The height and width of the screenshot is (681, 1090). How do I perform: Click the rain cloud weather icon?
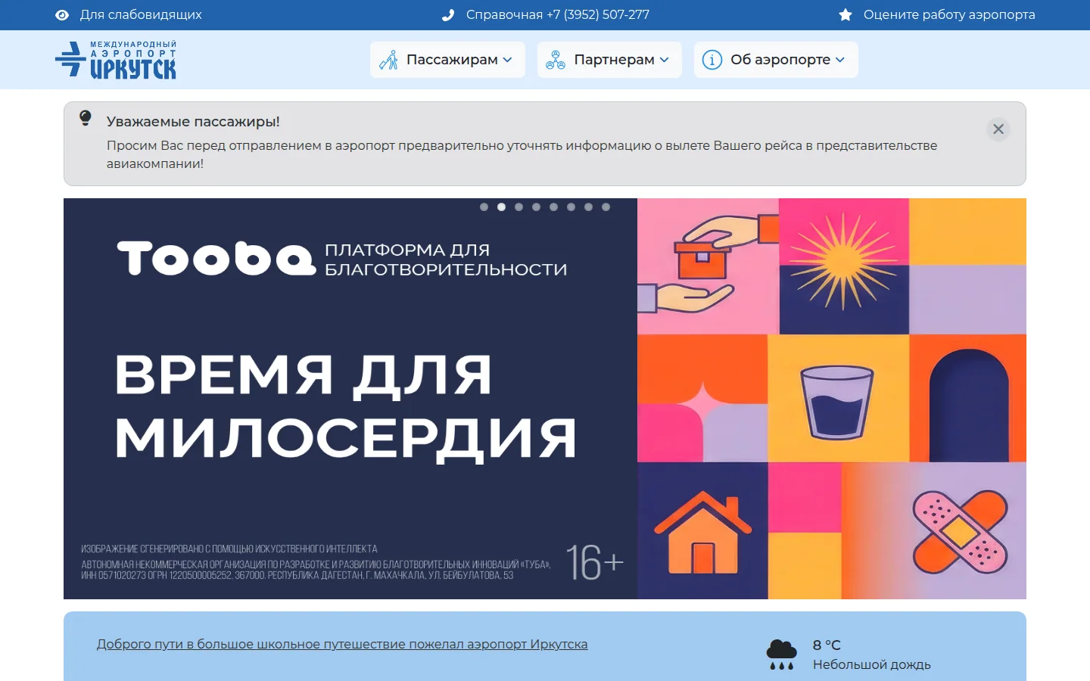[782, 655]
